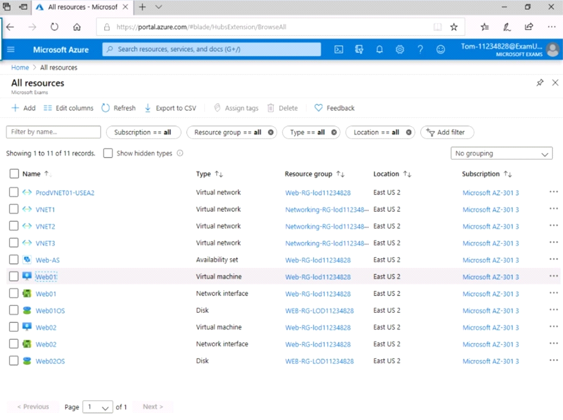Show info about hidden types
This screenshot has height=420, width=563.
(180, 153)
